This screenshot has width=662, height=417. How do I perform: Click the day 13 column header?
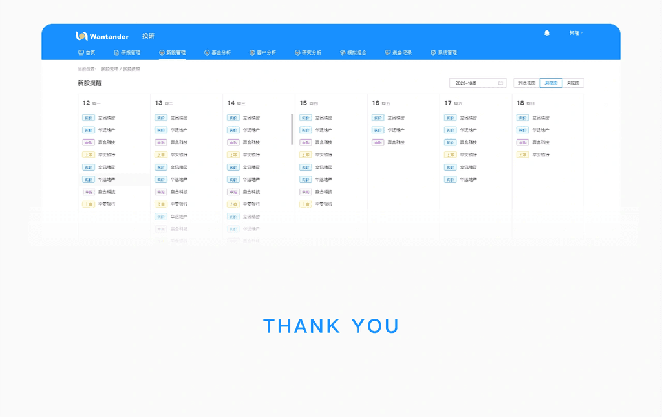tap(164, 103)
